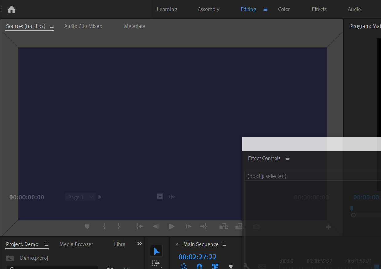Click the Mark In icon

pos(104,226)
